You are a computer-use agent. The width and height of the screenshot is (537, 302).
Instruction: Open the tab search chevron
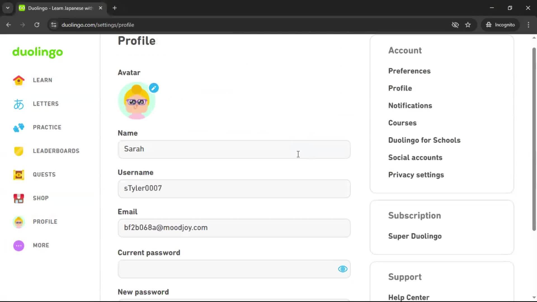coord(8,8)
